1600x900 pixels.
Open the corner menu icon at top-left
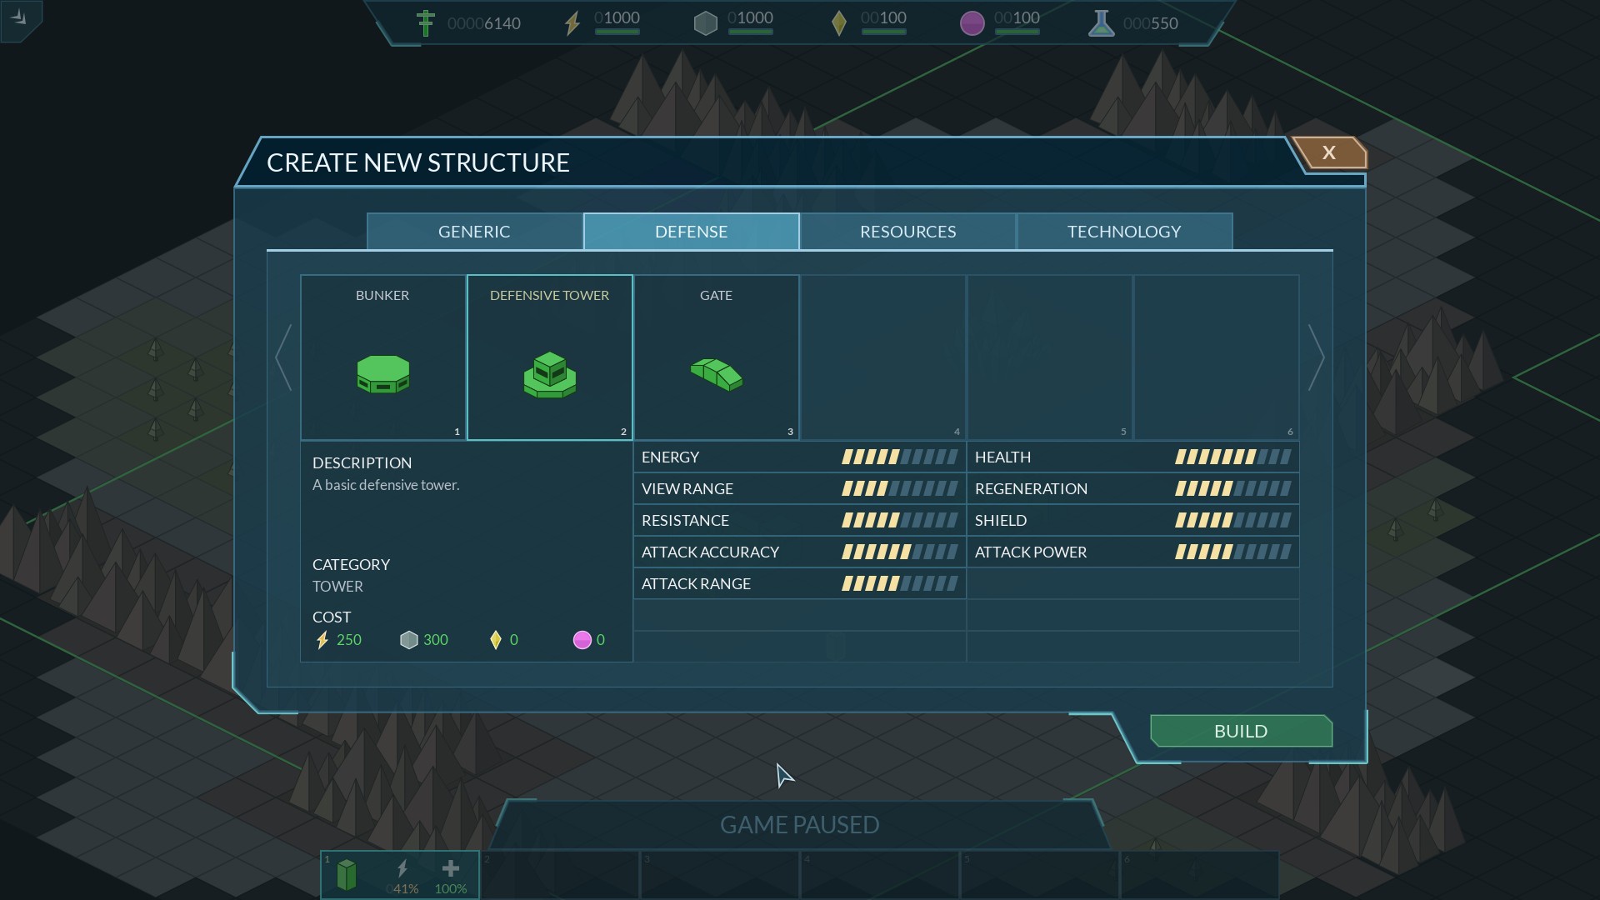pos(20,18)
